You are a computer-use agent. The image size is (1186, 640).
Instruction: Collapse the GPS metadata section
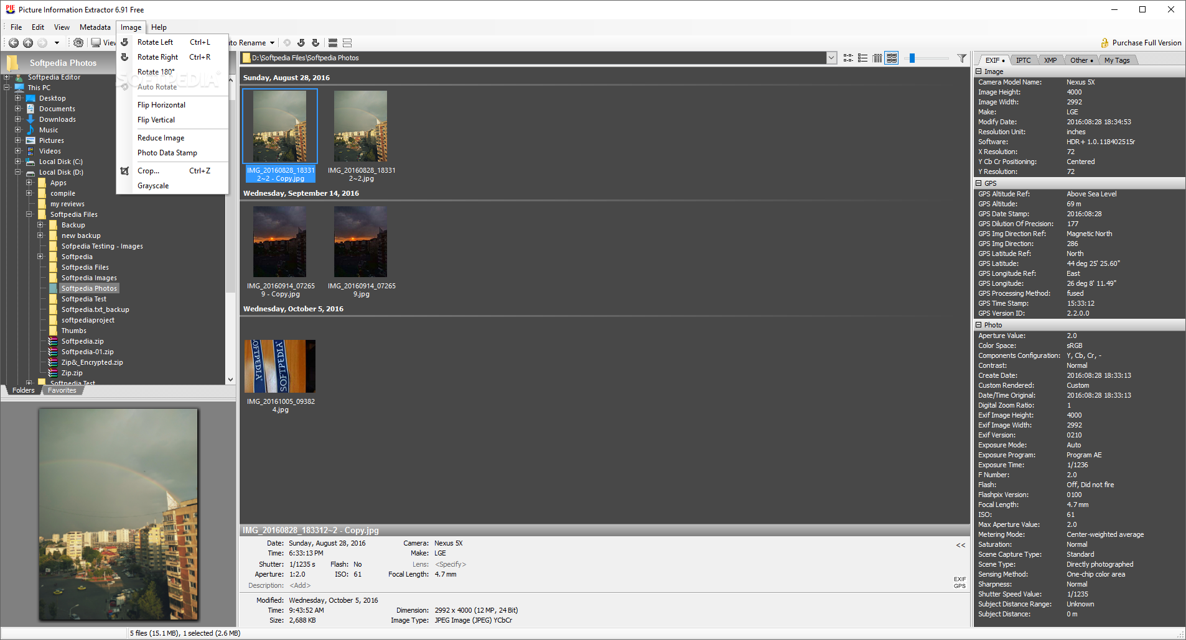click(x=979, y=183)
